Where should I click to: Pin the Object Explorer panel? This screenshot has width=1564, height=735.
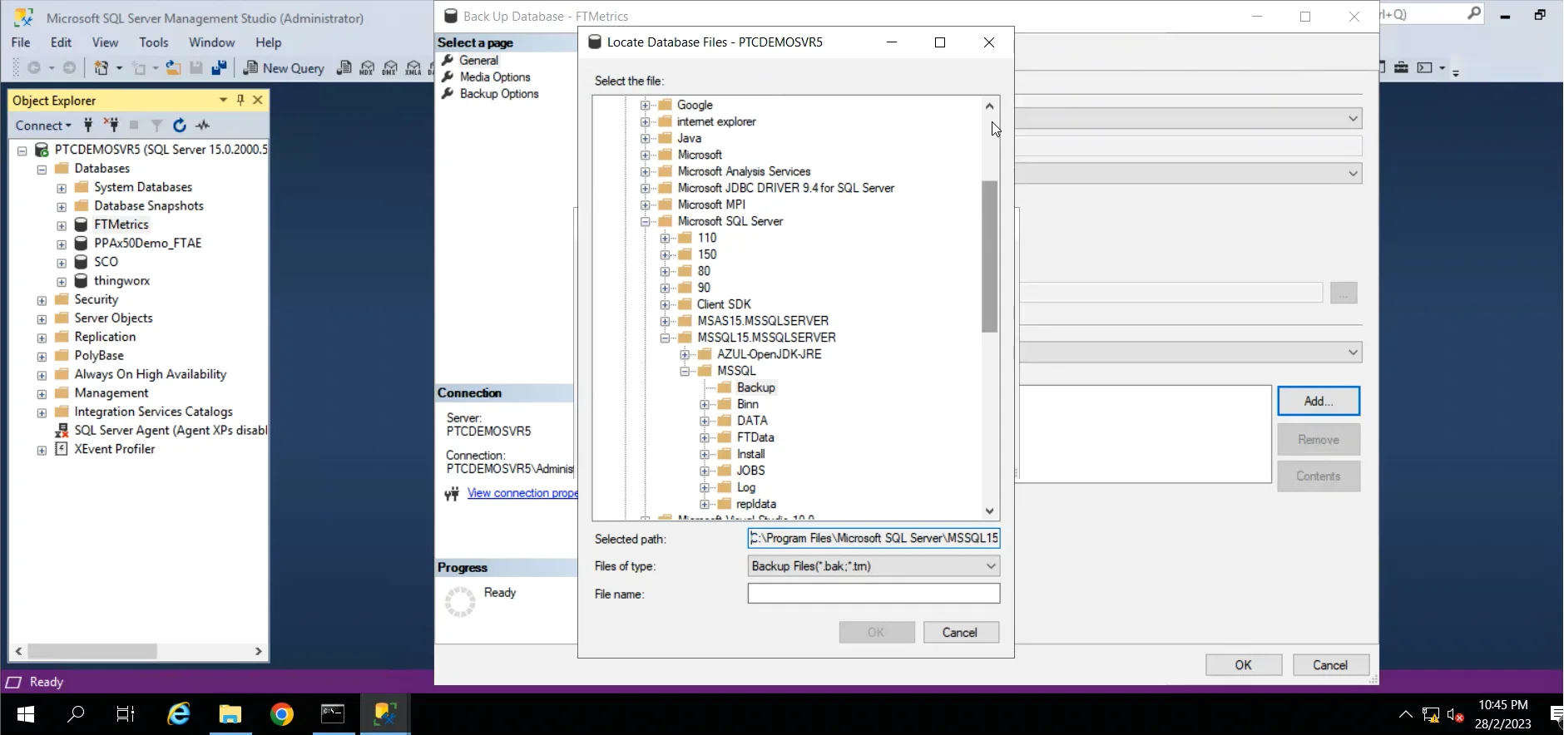point(240,100)
